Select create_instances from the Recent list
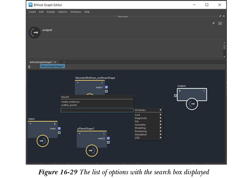 tap(70, 102)
